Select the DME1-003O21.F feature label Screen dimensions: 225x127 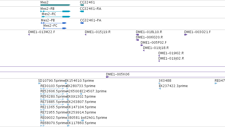198,32
